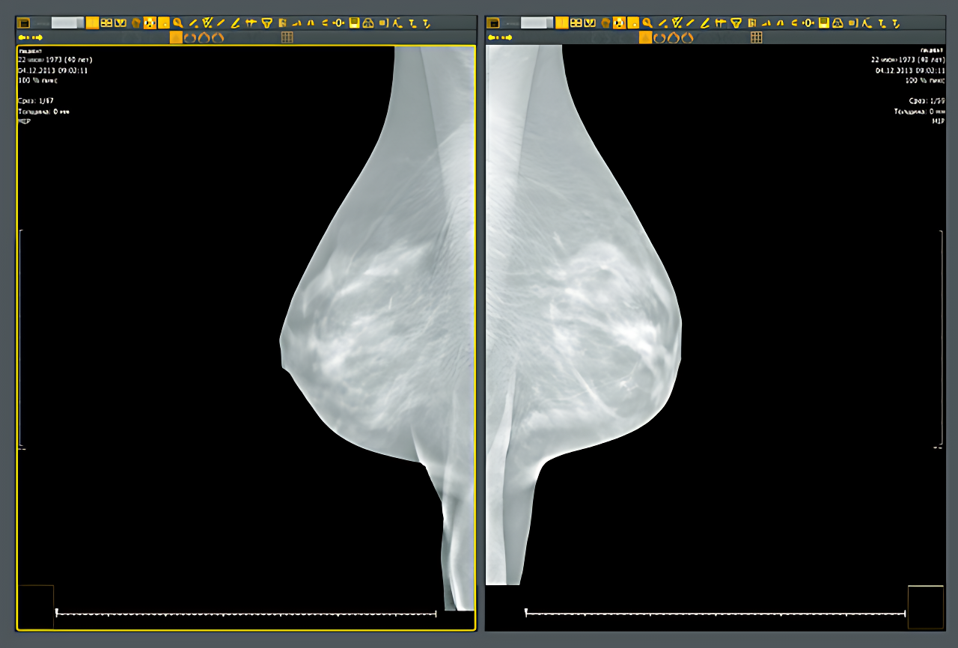
Task: Select the grid layout icon in right viewer's second row
Action: (757, 37)
